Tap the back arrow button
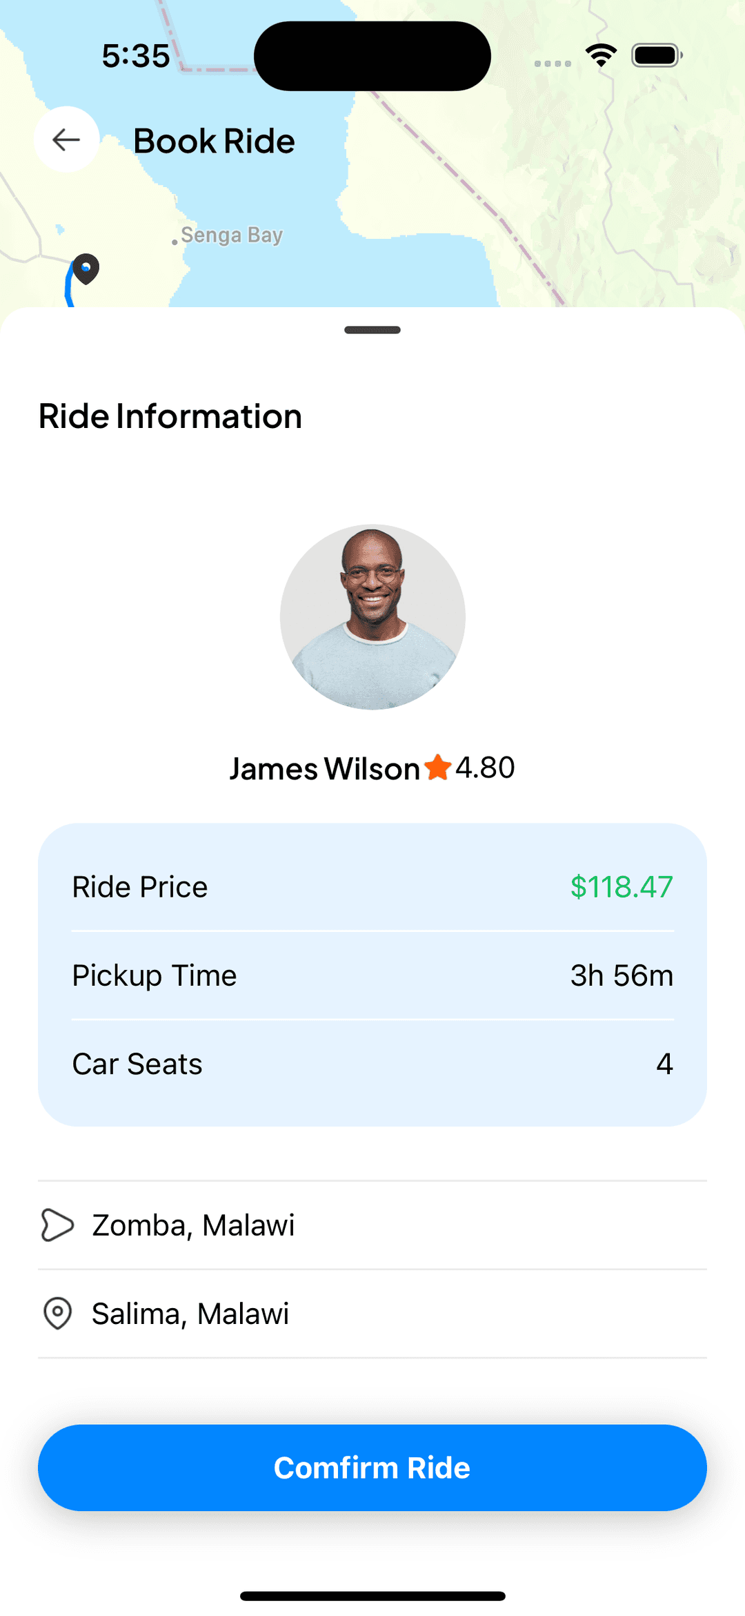745x1616 pixels. 66,139
